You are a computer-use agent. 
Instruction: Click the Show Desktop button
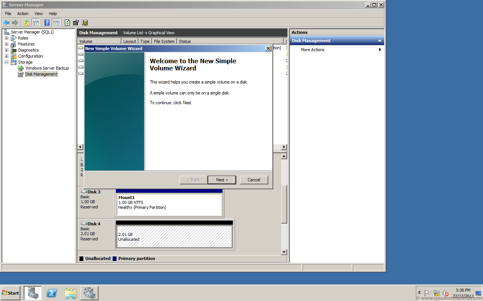[478, 293]
